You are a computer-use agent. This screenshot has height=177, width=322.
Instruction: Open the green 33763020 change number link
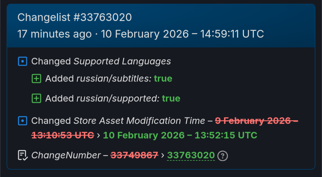[x=191, y=155]
